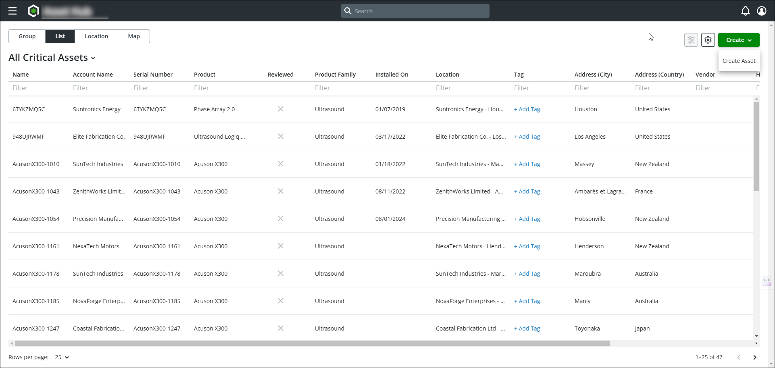Image resolution: width=775 pixels, height=368 pixels.
Task: Add a tag to AcusonX300-1043
Action: pos(527,191)
